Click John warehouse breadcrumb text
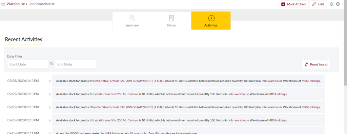 point(42,4)
